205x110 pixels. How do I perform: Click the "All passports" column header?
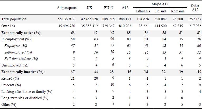tap(67, 8)
